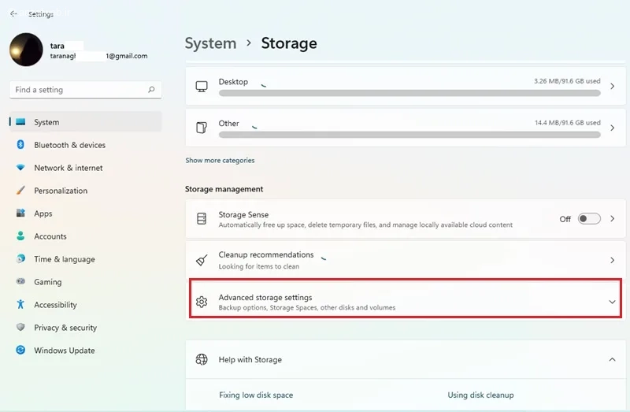Expand Advanced storage settings chevron
630x412 pixels.
pos(612,302)
